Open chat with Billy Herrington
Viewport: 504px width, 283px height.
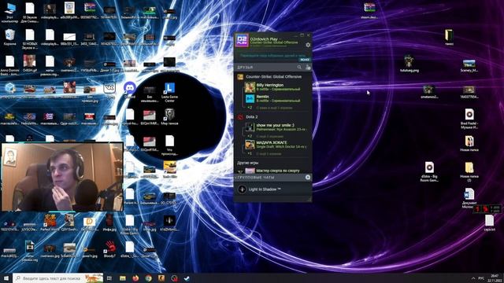273,87
